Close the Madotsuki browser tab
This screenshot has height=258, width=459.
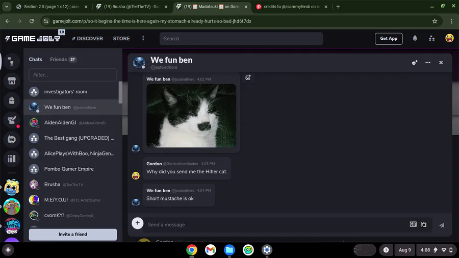click(x=246, y=7)
